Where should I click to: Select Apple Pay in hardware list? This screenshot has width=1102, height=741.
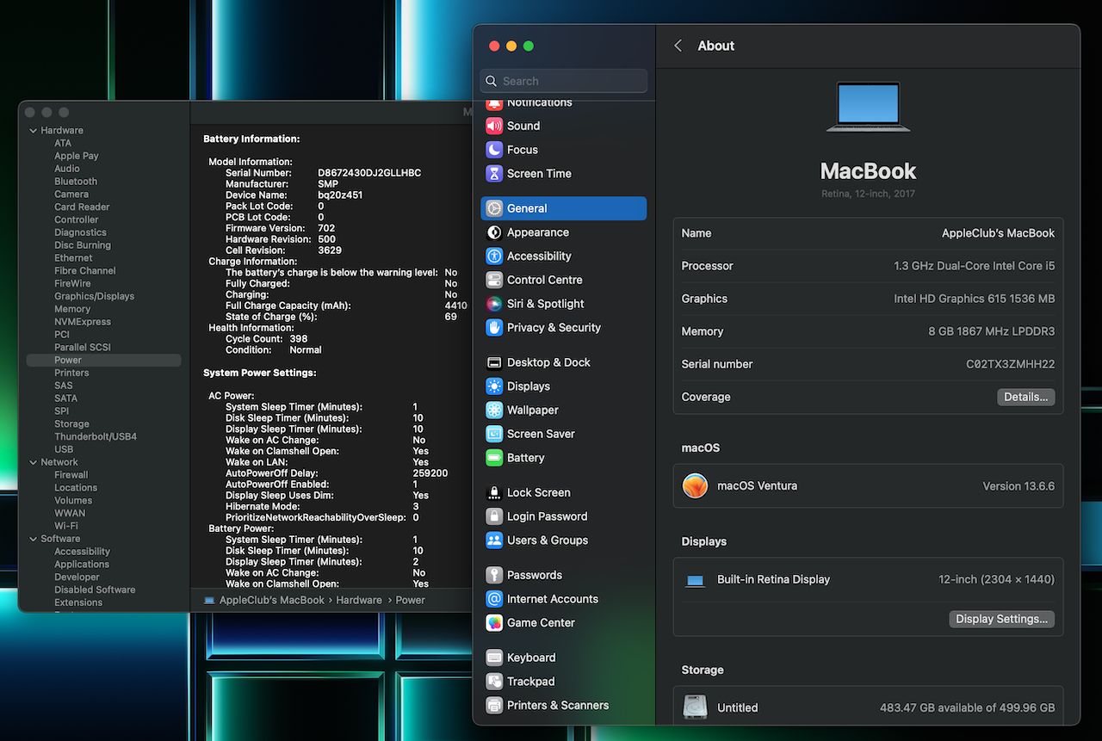[x=77, y=156]
